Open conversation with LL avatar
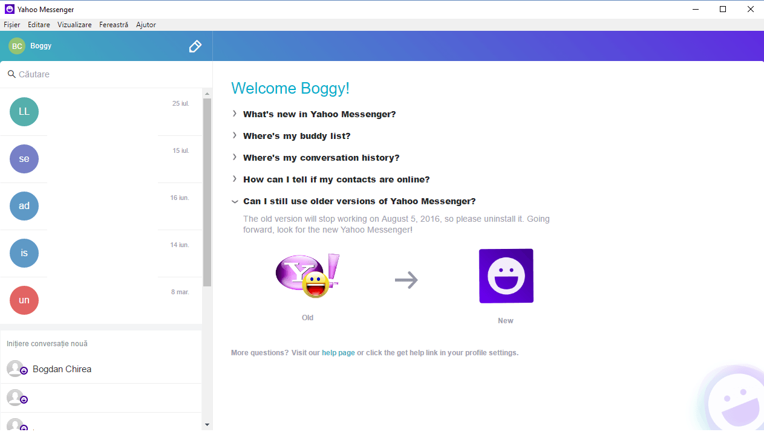This screenshot has height=432, width=764. [24, 112]
